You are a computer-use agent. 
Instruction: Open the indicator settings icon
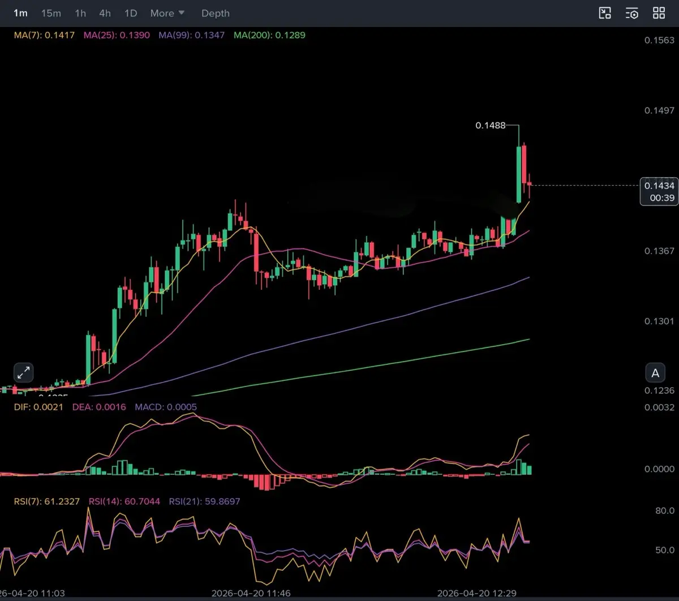coord(632,14)
